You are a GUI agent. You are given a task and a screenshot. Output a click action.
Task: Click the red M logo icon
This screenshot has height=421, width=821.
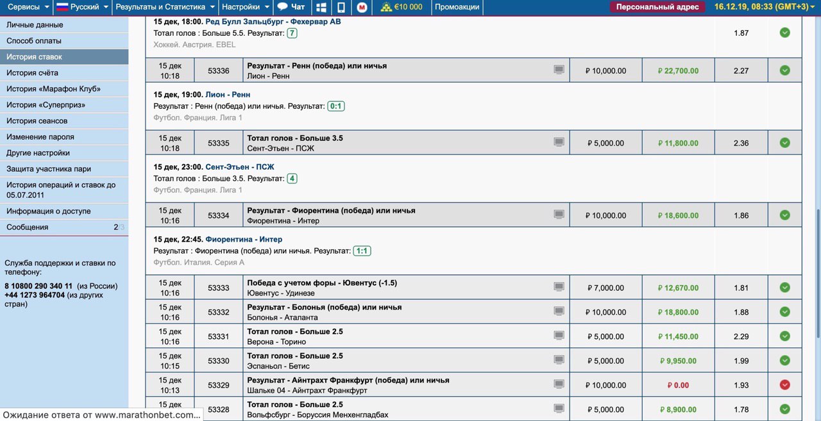(x=362, y=8)
